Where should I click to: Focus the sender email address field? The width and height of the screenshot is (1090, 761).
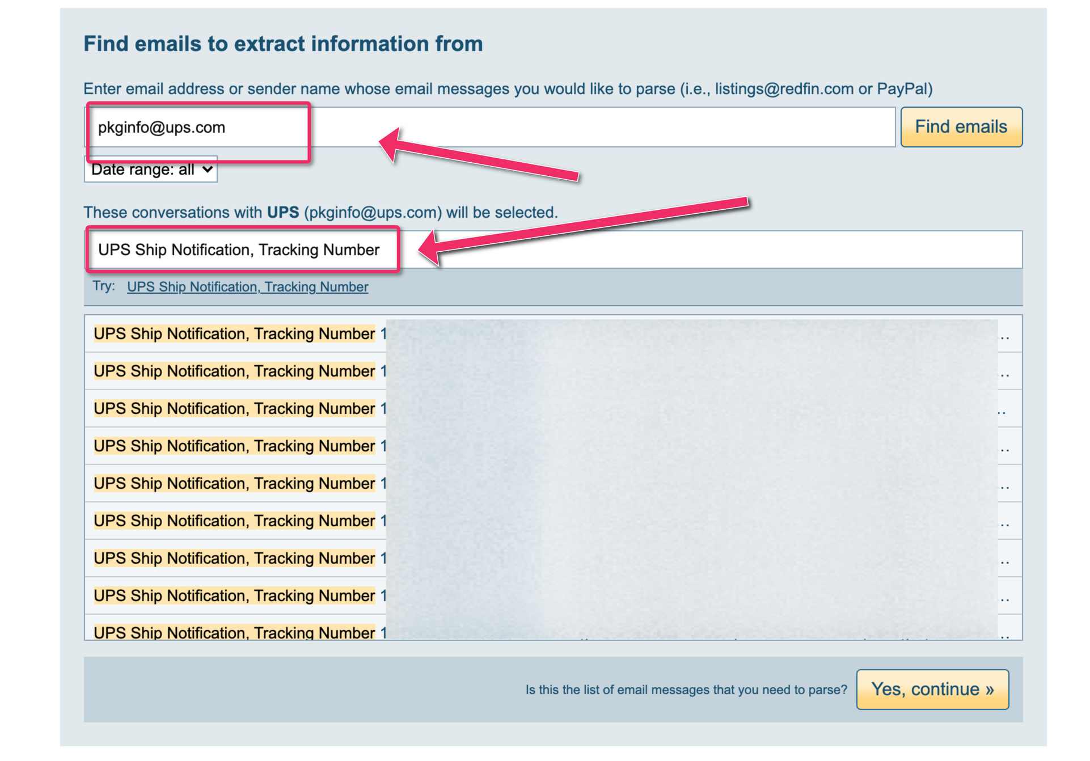coord(489,127)
